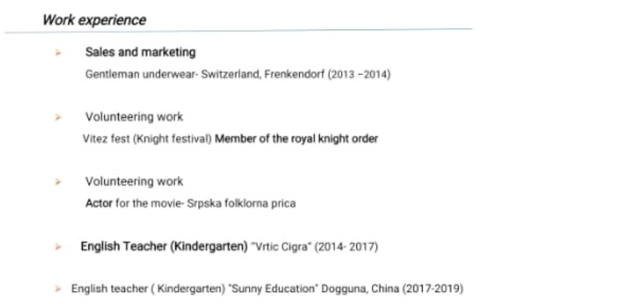This screenshot has width=619, height=304.
Task: Click the arrow bullet beside English Teacher Vrtic Cigra
Action: pyautogui.click(x=58, y=247)
